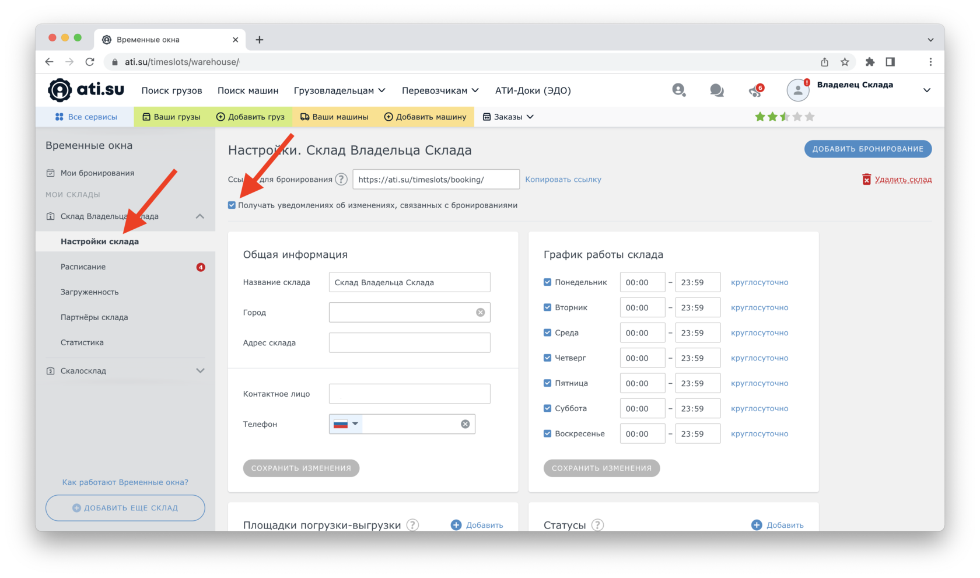Click the browser share icon
The image size is (980, 578).
pyautogui.click(x=824, y=62)
